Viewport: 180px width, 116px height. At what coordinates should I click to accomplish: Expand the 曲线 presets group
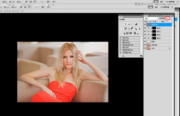[x=121, y=40]
